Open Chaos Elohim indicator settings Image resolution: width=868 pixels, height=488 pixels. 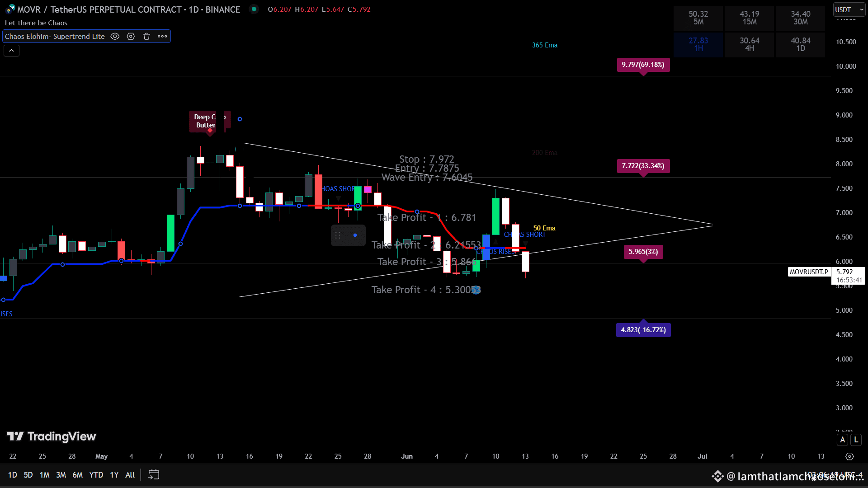131,37
